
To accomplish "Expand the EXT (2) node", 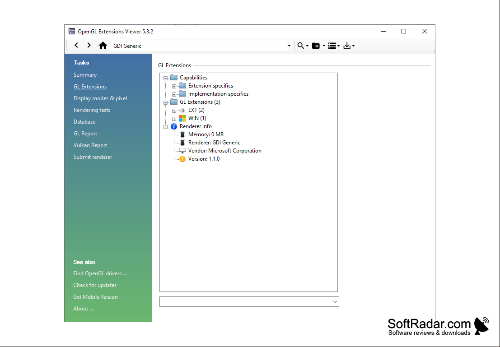I will click(174, 111).
